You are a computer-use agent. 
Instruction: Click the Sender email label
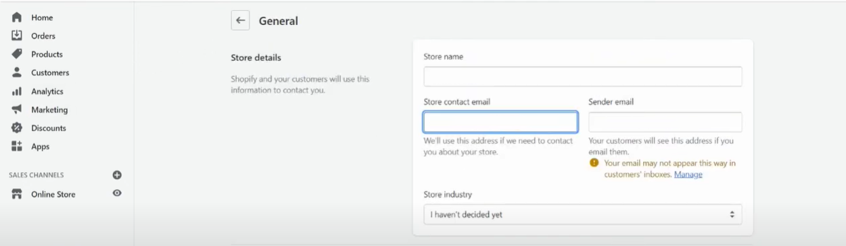(611, 102)
